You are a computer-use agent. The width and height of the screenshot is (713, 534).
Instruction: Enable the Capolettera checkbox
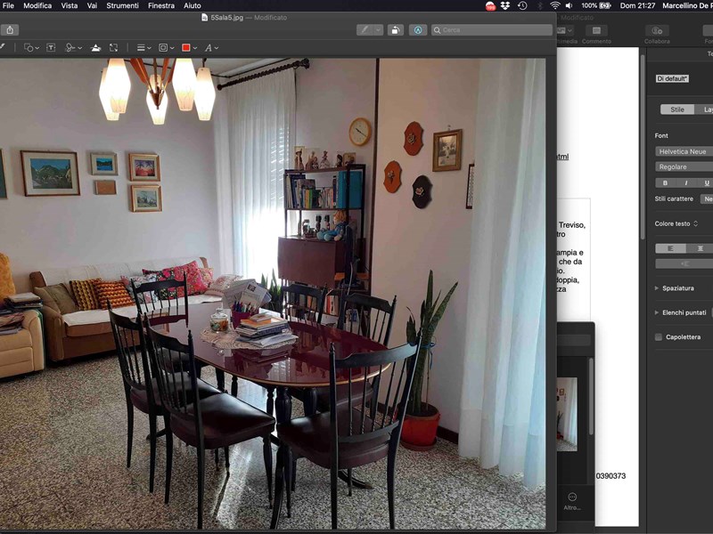coord(659,337)
